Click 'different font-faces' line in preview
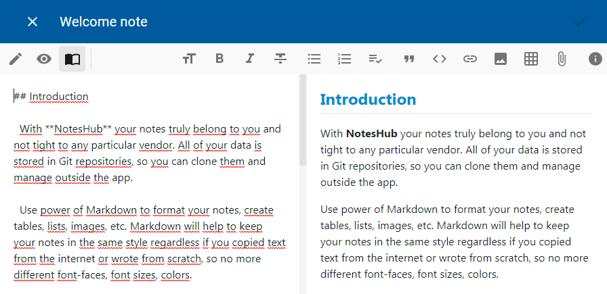The image size is (607, 294). pos(409,274)
